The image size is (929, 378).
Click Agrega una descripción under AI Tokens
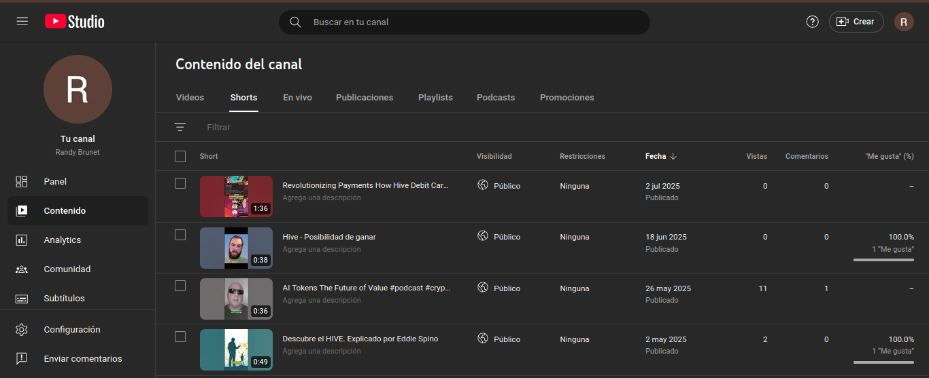[x=322, y=300]
